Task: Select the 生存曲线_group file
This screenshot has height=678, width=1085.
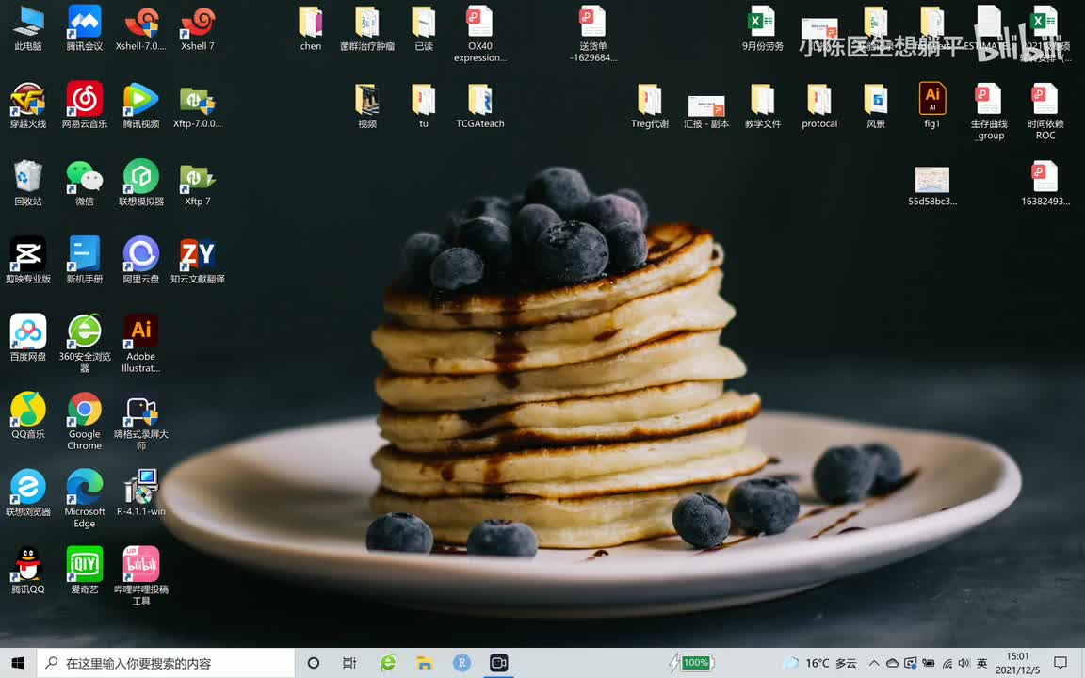Action: click(x=989, y=111)
